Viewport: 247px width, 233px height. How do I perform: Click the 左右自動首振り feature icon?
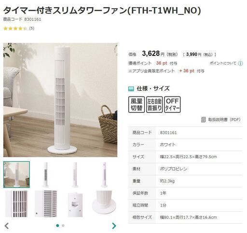pos(154,104)
